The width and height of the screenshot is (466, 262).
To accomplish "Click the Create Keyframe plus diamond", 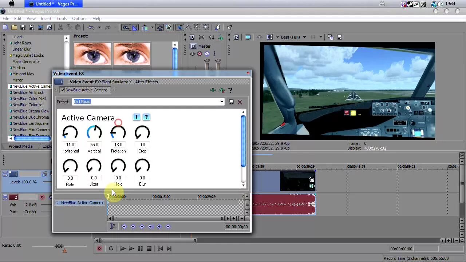I will pos(159,226).
